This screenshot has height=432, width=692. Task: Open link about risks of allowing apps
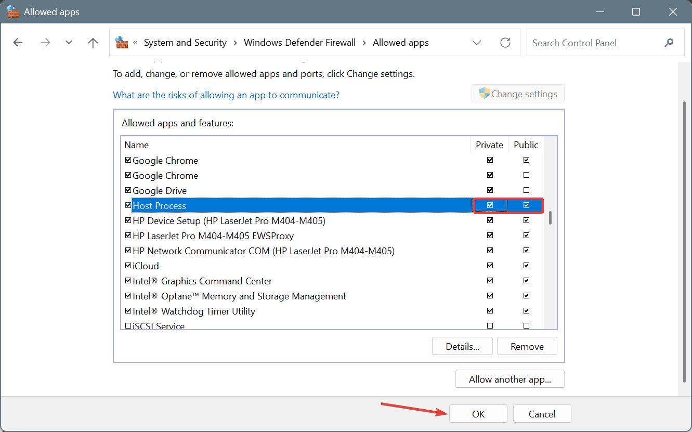click(x=226, y=95)
